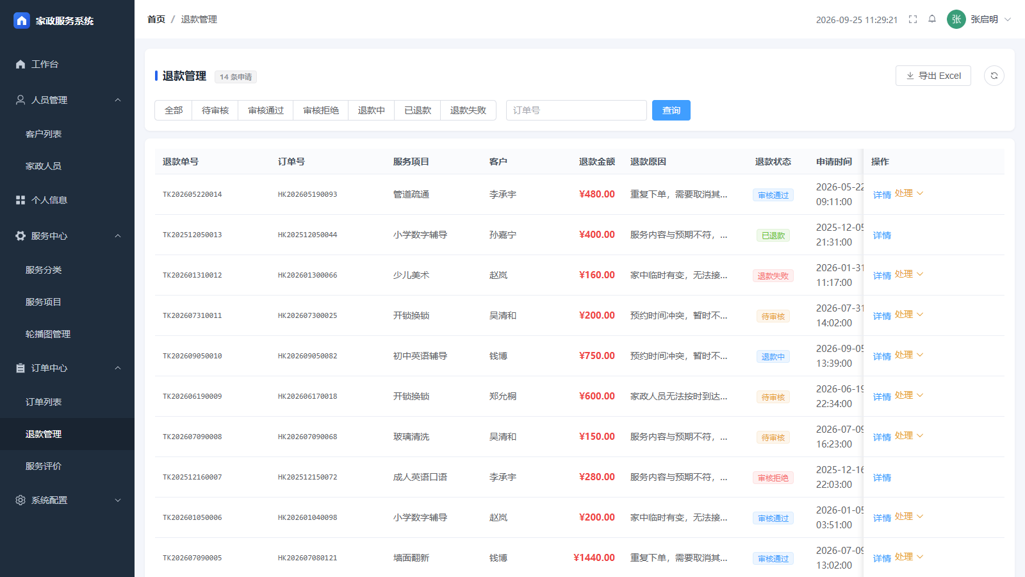The height and width of the screenshot is (577, 1025).
Task: Click the blue 查询 button
Action: click(x=671, y=110)
